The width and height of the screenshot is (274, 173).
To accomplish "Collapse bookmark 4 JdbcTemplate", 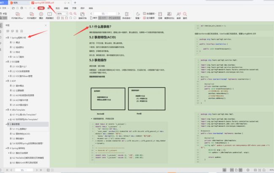I will point(6,110).
